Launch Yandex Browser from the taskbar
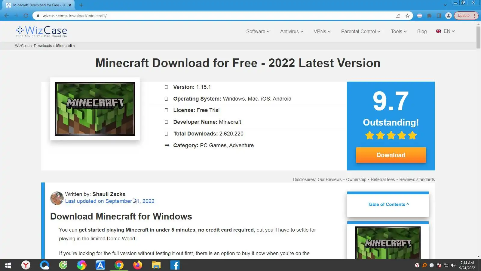 click(26, 265)
